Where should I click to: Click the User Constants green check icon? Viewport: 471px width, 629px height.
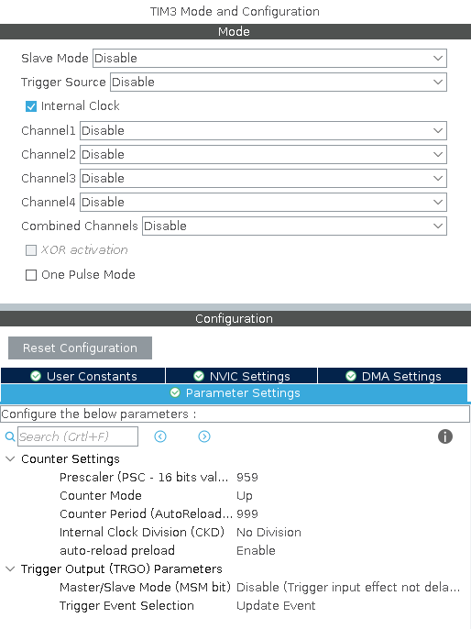click(36, 376)
